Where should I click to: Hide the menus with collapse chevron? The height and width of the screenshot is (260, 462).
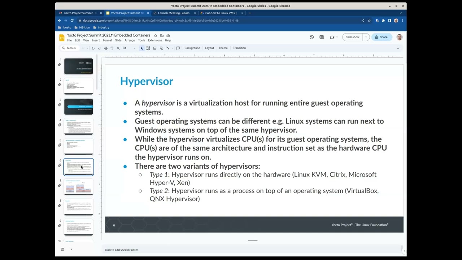point(398,48)
